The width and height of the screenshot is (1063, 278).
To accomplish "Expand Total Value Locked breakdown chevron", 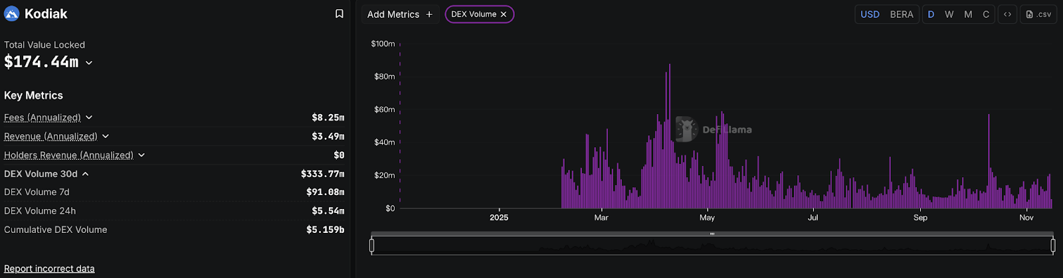I will [89, 63].
